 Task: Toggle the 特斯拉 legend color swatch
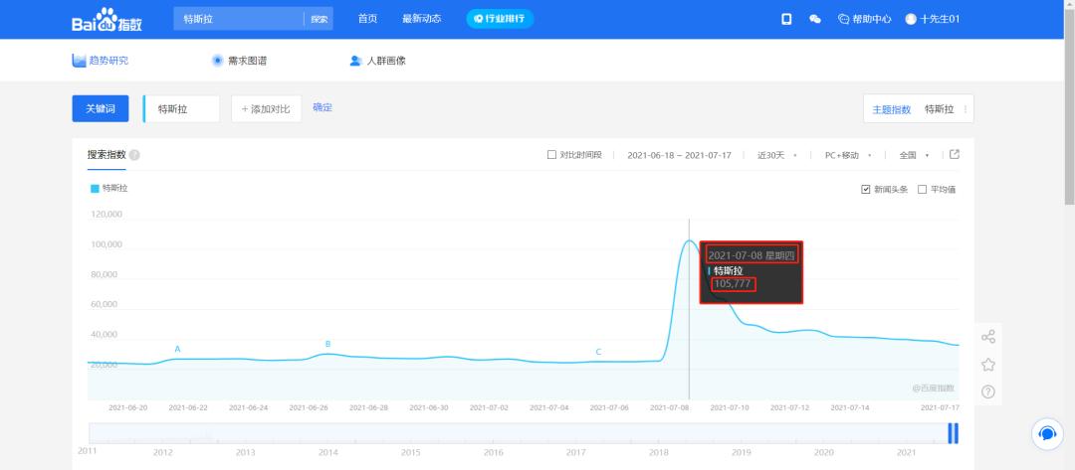(x=95, y=188)
